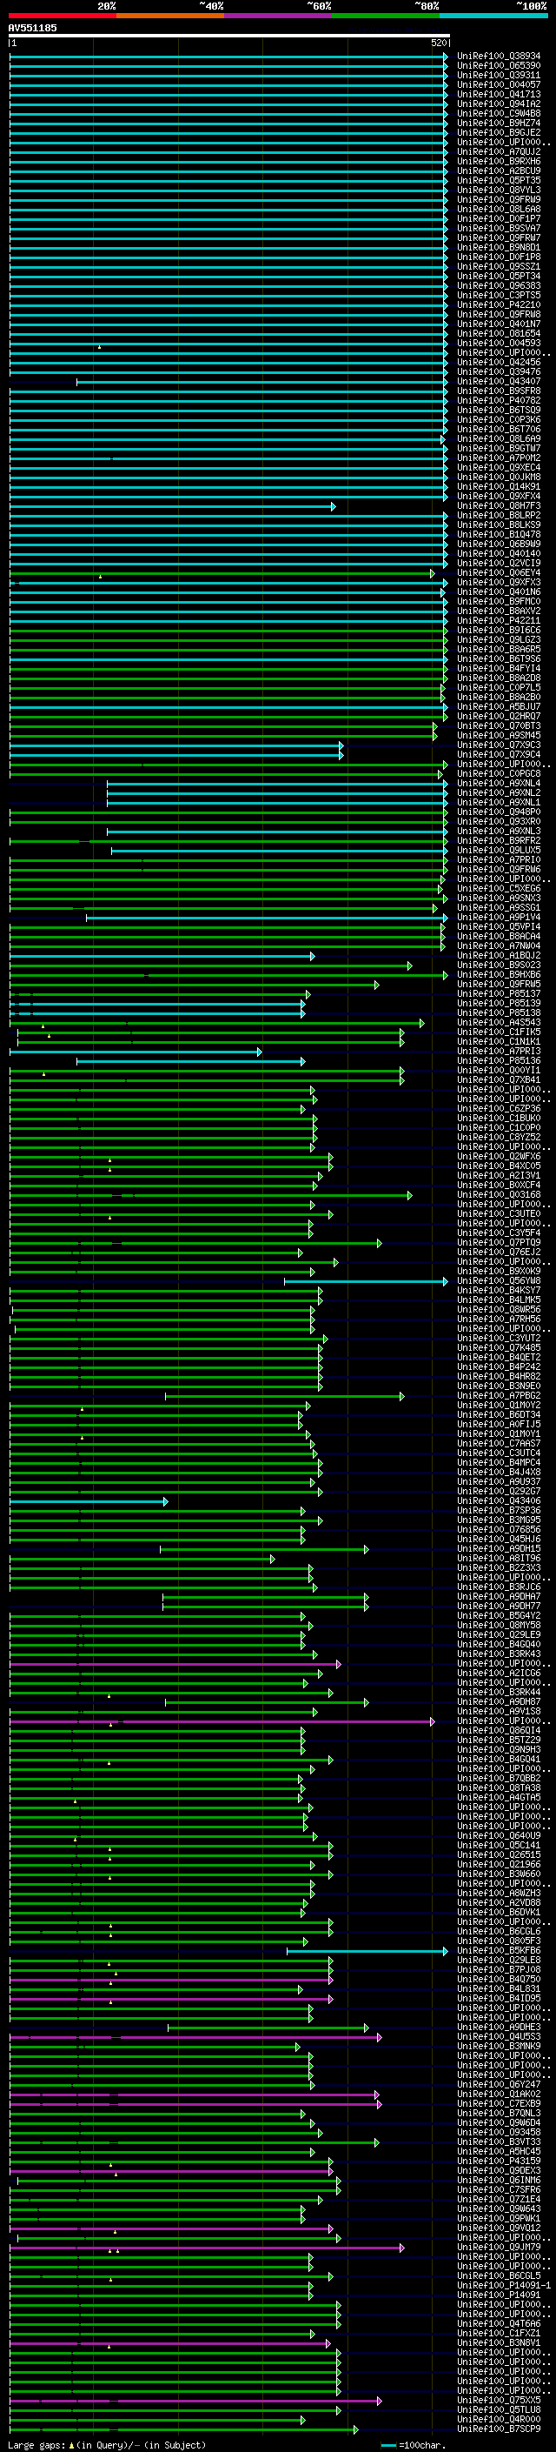Select the UniRef100_Q292G7 label

[498, 1492]
